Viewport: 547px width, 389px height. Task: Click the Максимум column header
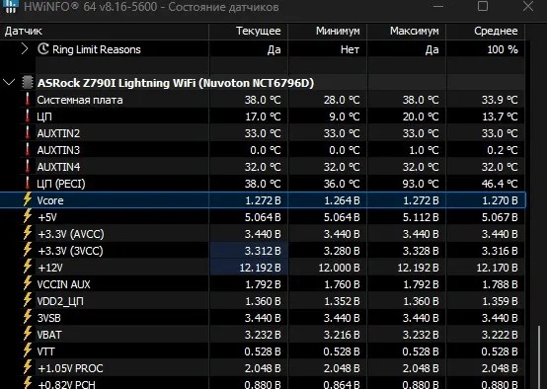(x=407, y=31)
